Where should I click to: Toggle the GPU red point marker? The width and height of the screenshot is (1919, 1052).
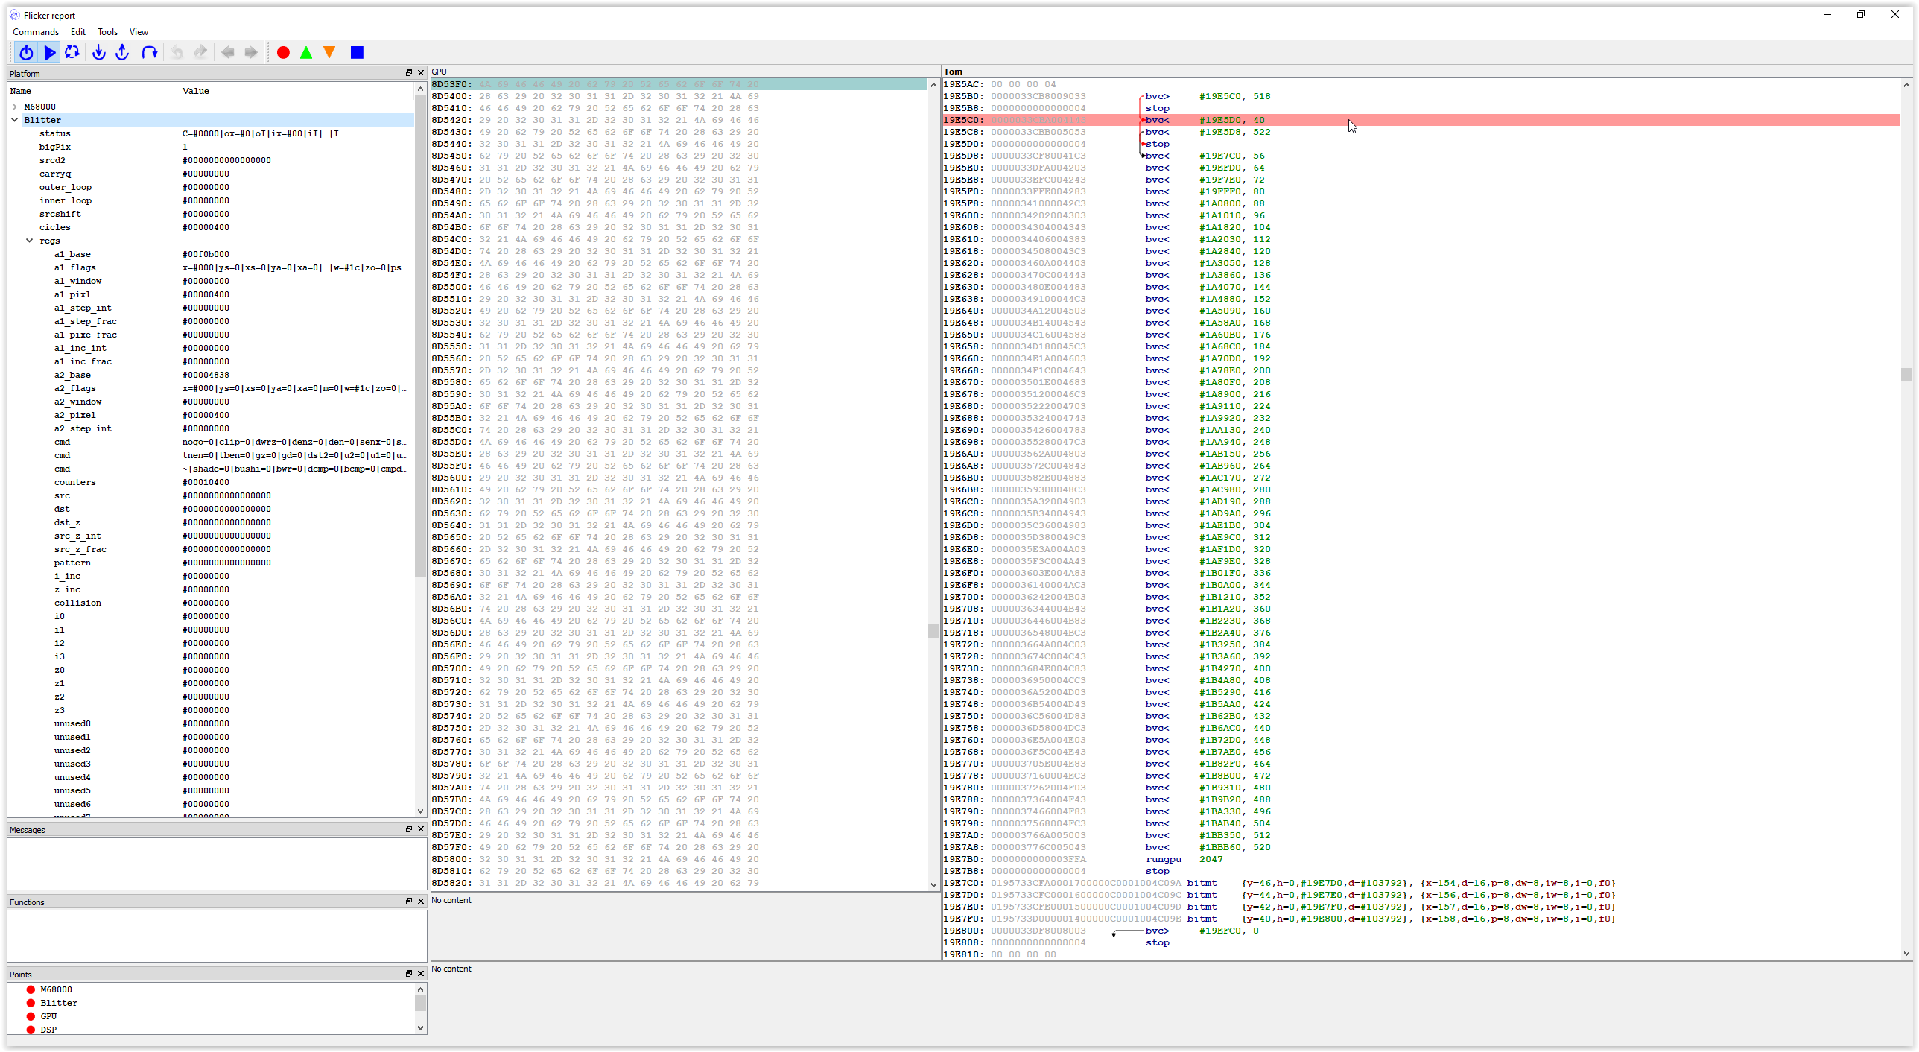coord(31,1016)
